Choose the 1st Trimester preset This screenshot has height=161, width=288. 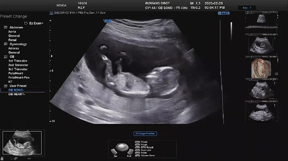click(x=18, y=61)
